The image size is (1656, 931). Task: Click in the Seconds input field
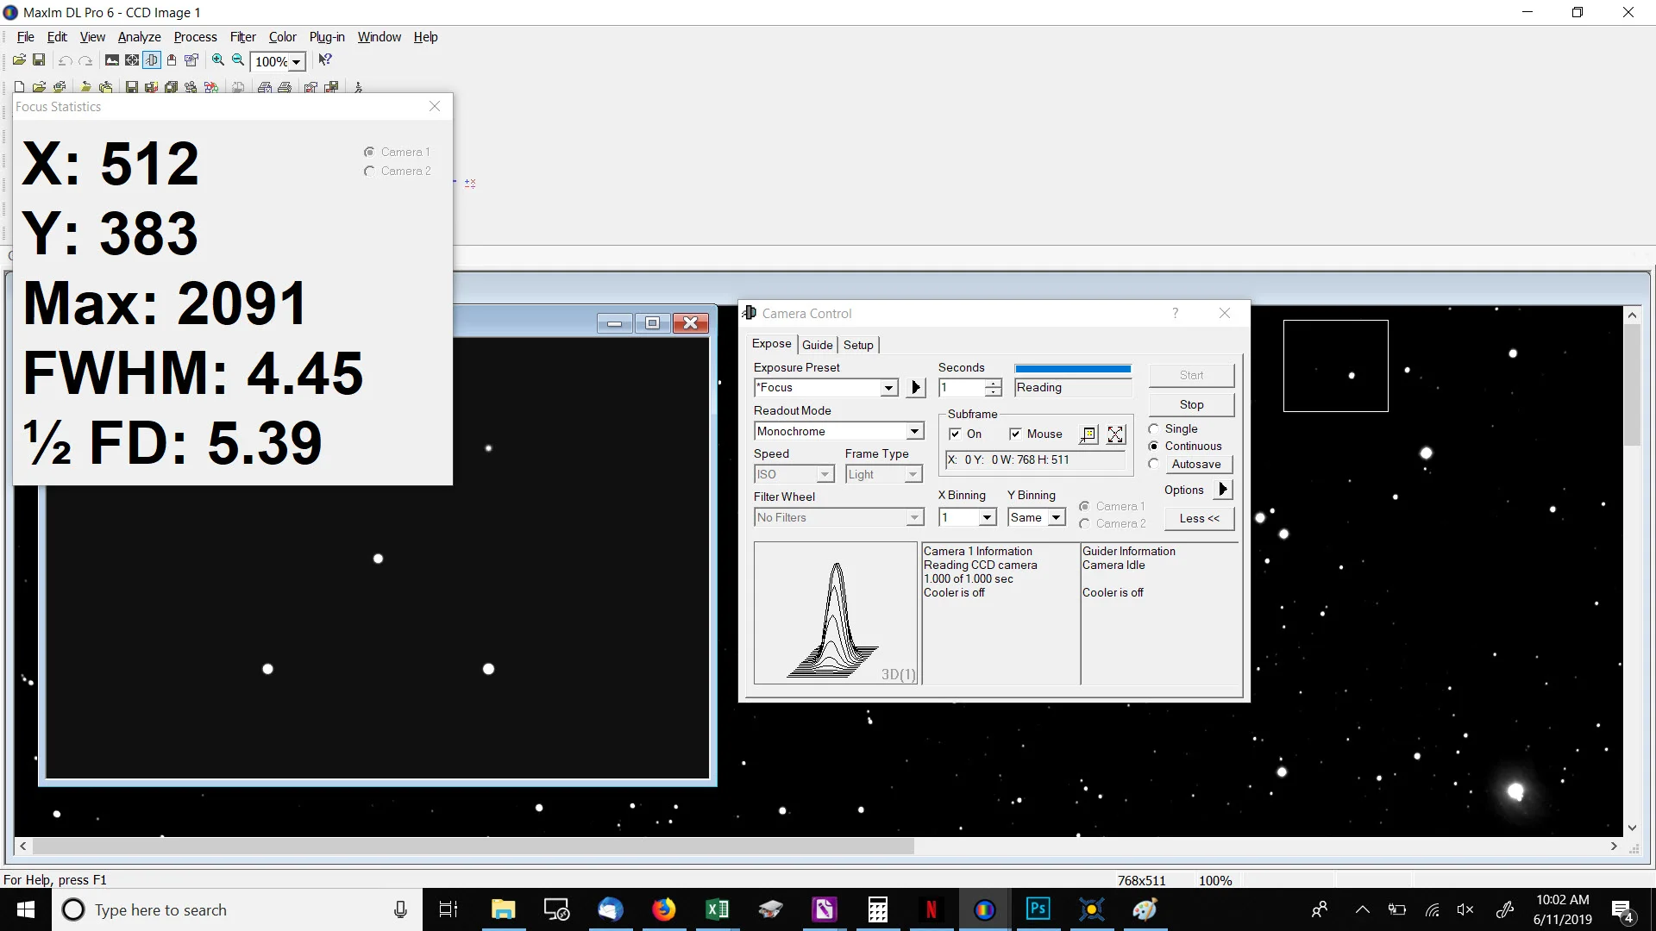point(962,388)
